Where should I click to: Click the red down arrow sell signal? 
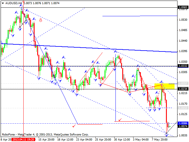coord(40,20)
